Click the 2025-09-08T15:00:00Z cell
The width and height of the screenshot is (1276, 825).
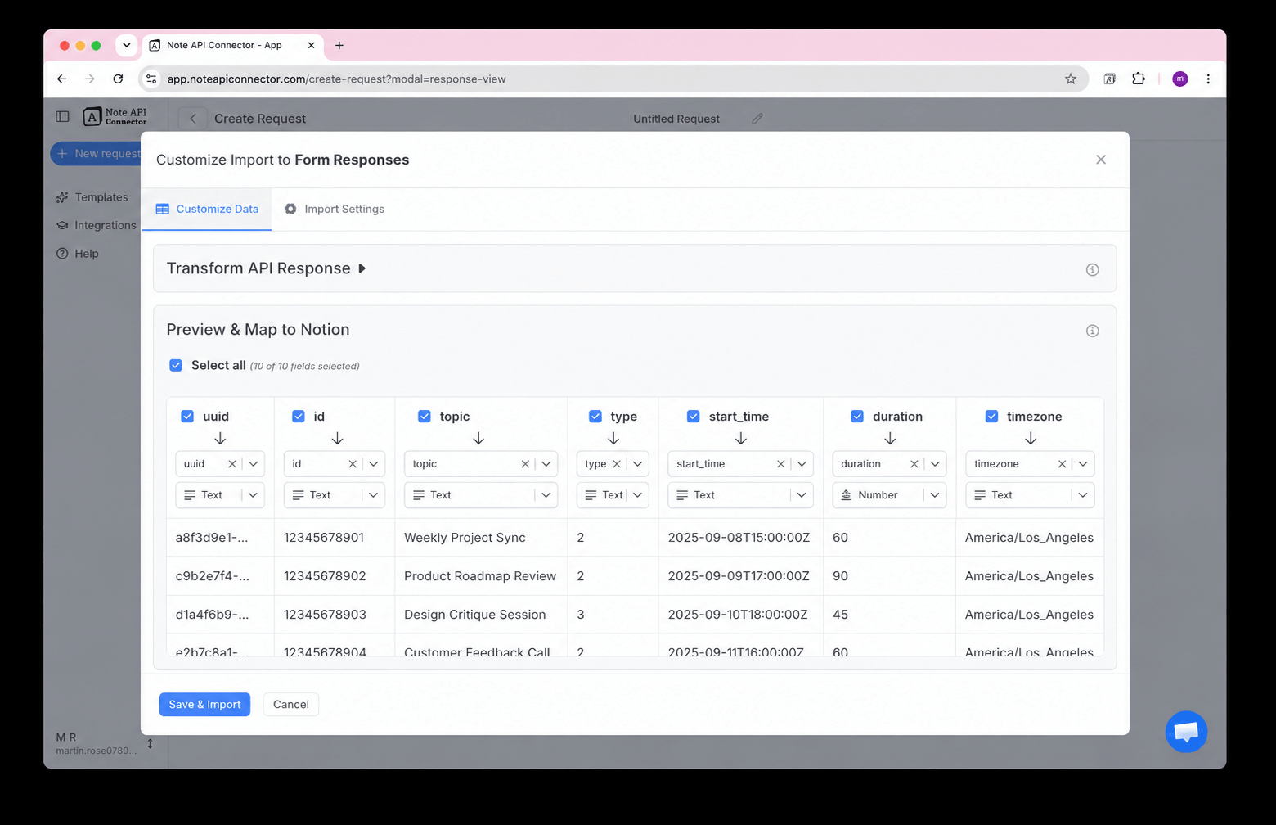click(x=740, y=538)
